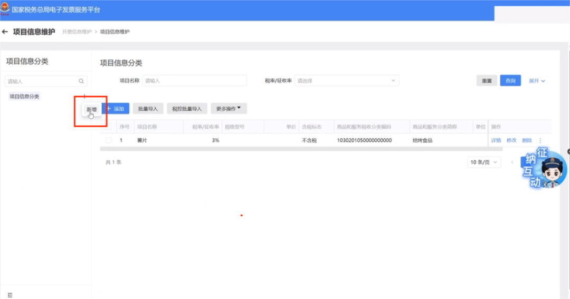Select the 新增 popup option
Image resolution: width=570 pixels, height=299 pixels.
pos(92,109)
